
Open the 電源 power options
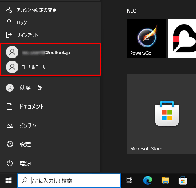point(50,163)
